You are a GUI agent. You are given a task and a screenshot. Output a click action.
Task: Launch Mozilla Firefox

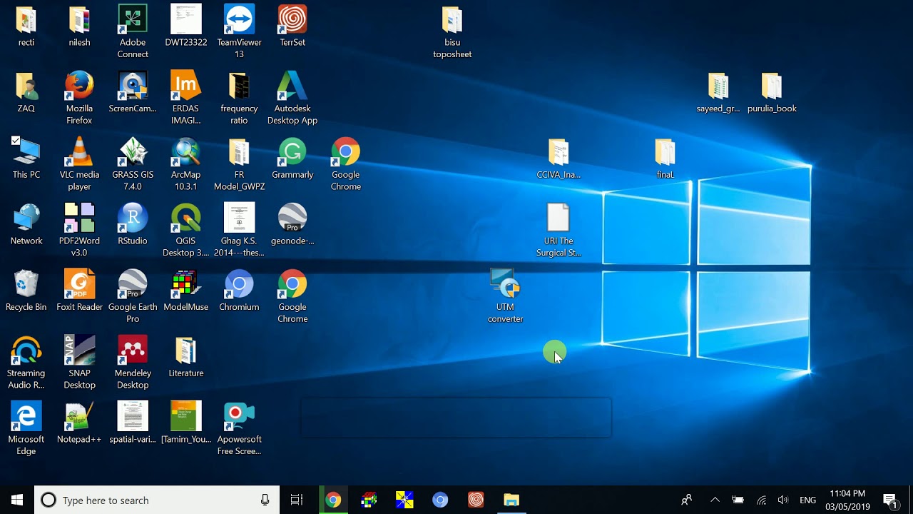79,99
